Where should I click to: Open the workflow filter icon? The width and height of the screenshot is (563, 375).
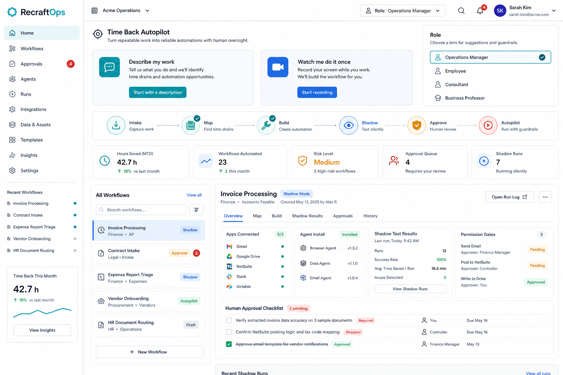196,210
